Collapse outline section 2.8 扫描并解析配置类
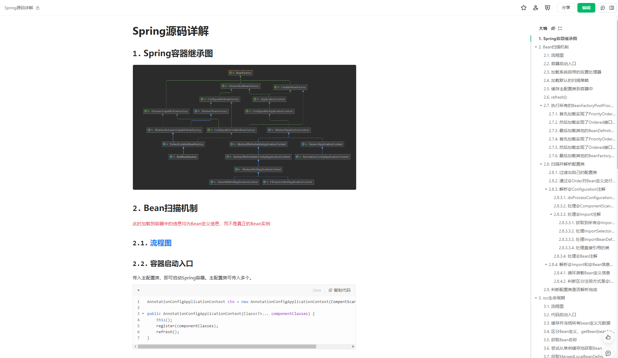Screen dimensions: 618x358 tap(541, 164)
